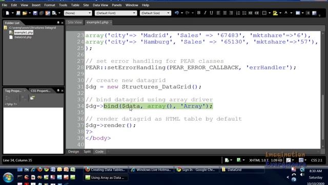Viewport: 328px width, 185px height.
Task: Pin the Folder List panel
Action: click(x=58, y=23)
